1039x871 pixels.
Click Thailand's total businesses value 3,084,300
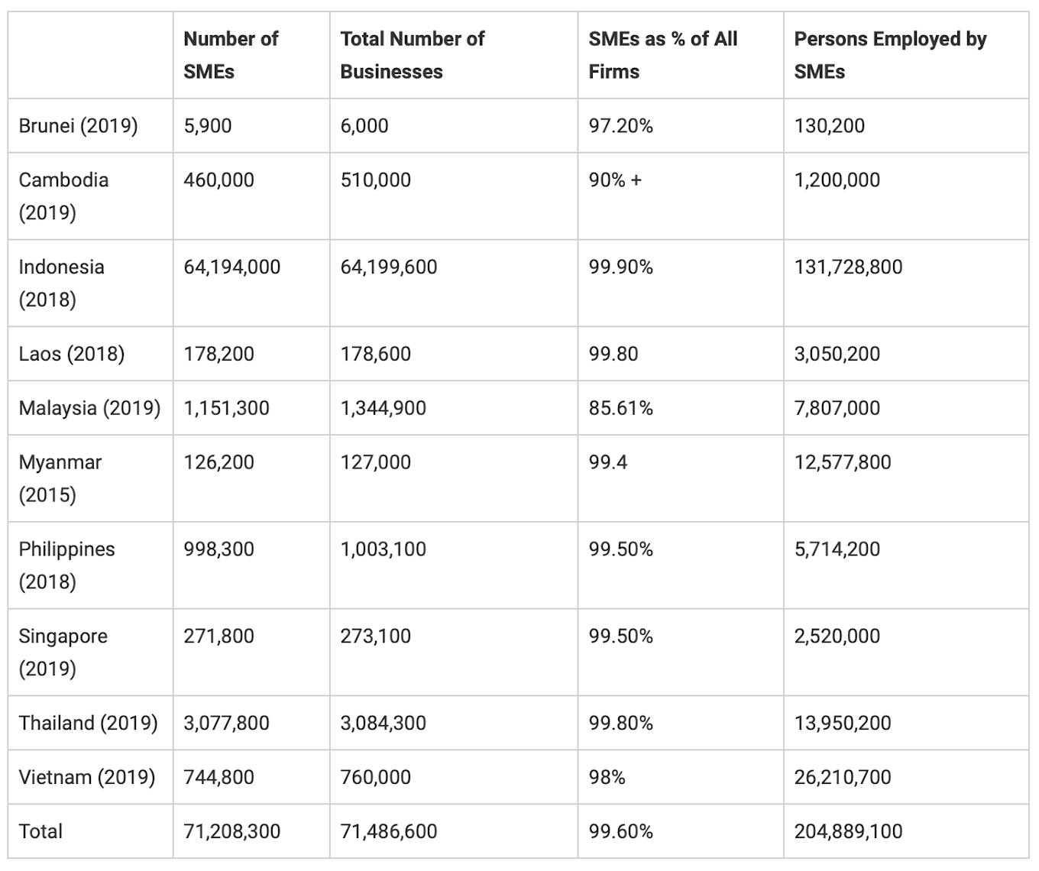pyautogui.click(x=383, y=723)
